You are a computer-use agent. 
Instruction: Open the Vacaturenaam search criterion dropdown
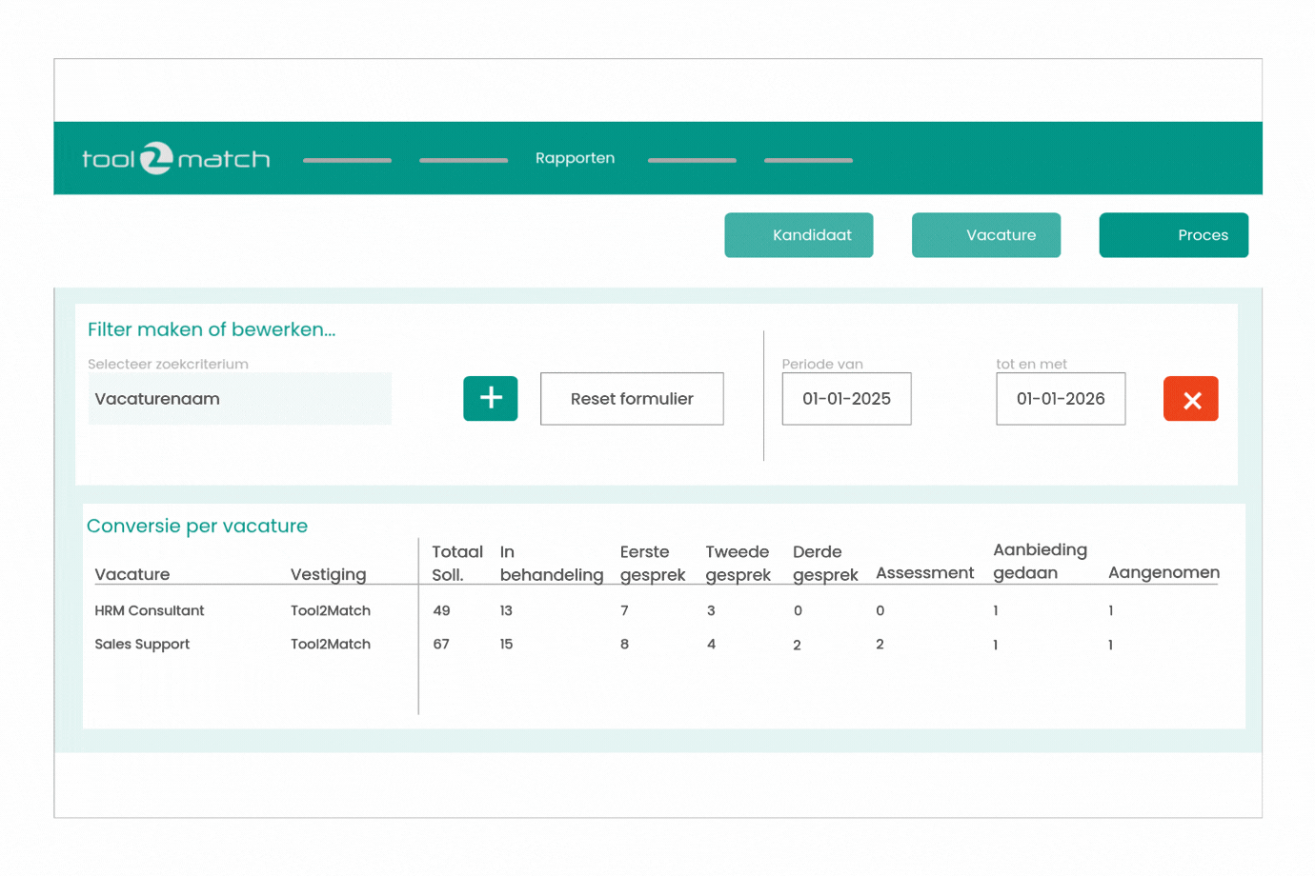coord(239,399)
